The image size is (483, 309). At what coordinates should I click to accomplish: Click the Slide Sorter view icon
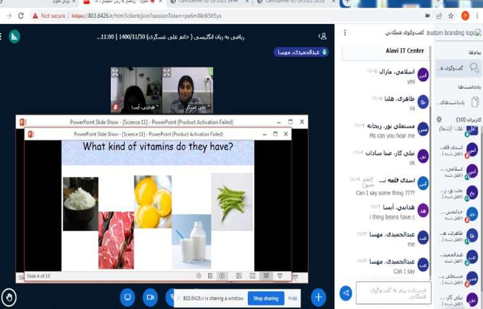pos(252,276)
